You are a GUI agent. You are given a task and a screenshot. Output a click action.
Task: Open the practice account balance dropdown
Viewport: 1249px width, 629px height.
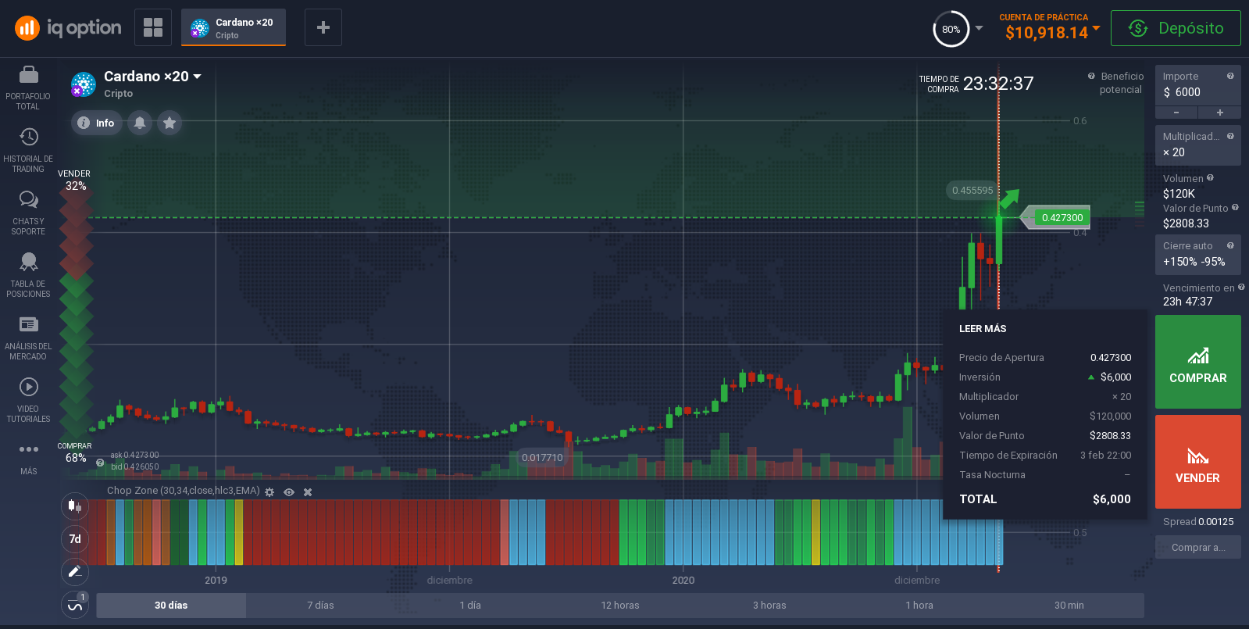coord(1096,28)
